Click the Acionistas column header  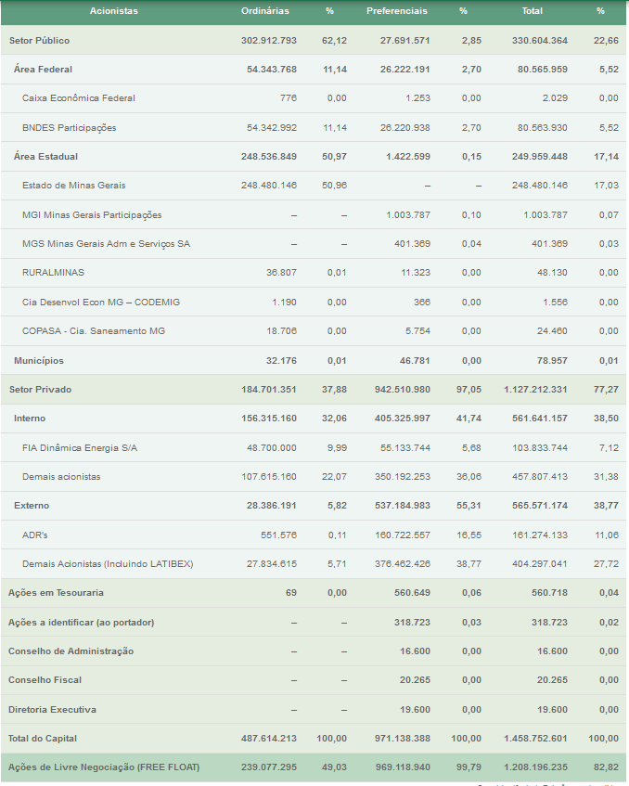(x=114, y=11)
